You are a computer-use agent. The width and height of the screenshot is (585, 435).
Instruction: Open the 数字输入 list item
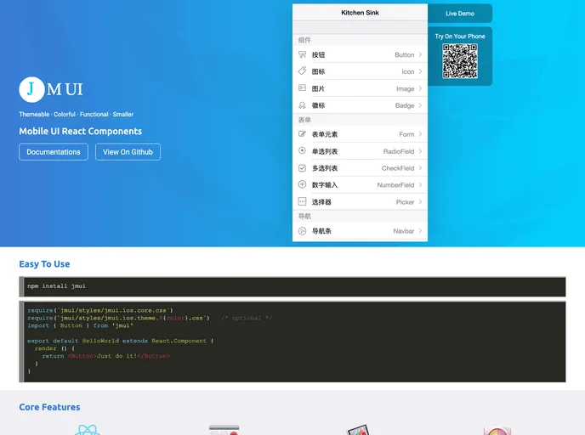[360, 185]
